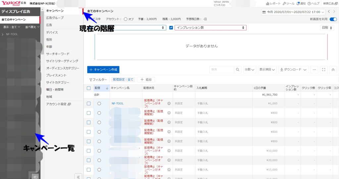Select 性別 in side menu
Image resolution: width=339 pixels, height=179 pixels.
pos(49,40)
